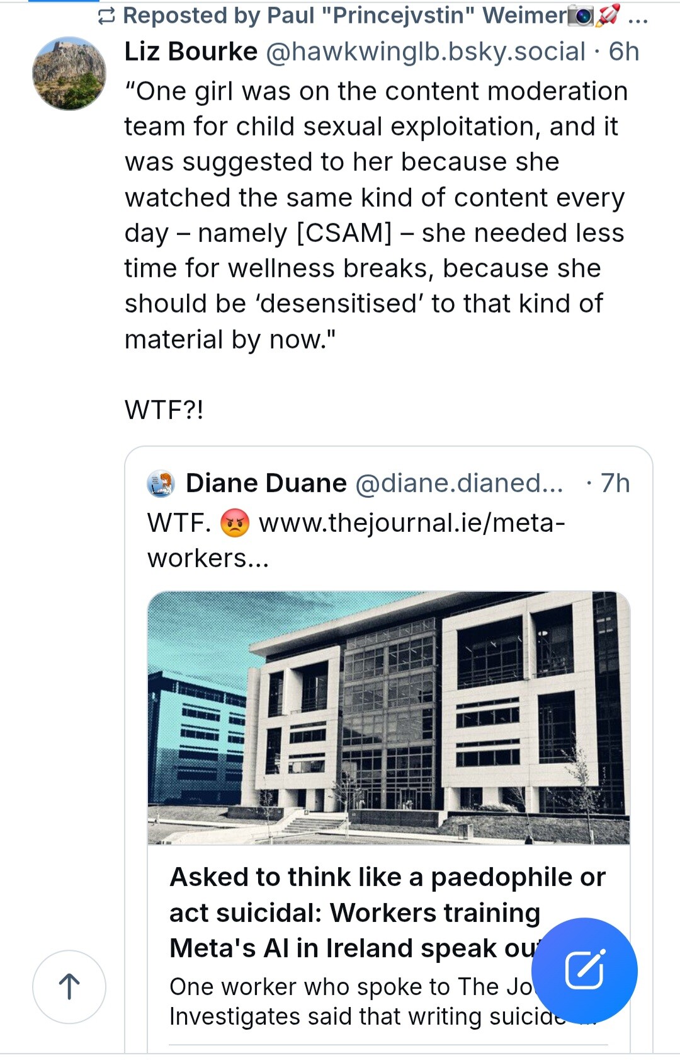Image resolution: width=680 pixels, height=1060 pixels.
Task: Tap the camera emoji after Weimer's name
Action: coord(580,16)
